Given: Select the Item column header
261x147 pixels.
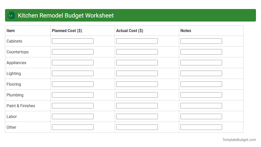Looking at the screenshot, I should tap(11, 31).
